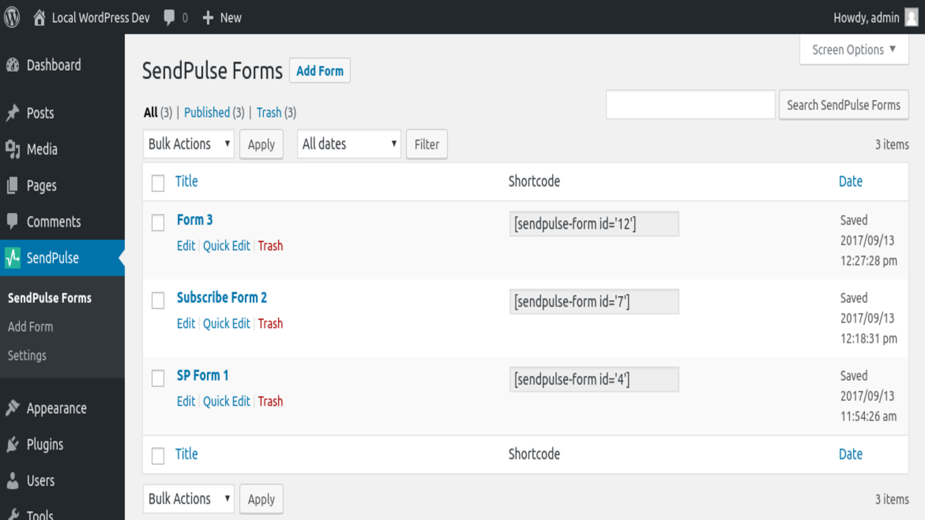The width and height of the screenshot is (925, 520).
Task: Select the Posts pin icon
Action: point(13,113)
